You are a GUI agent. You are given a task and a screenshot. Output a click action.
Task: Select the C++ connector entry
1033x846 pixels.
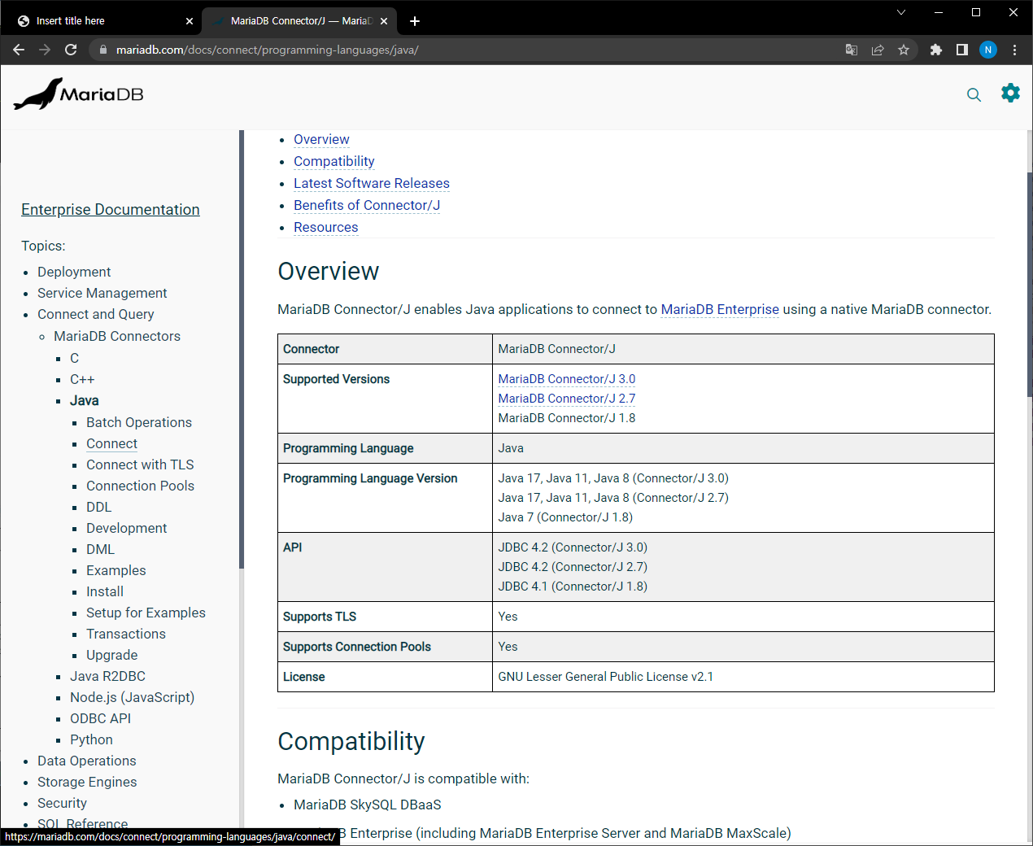(82, 379)
